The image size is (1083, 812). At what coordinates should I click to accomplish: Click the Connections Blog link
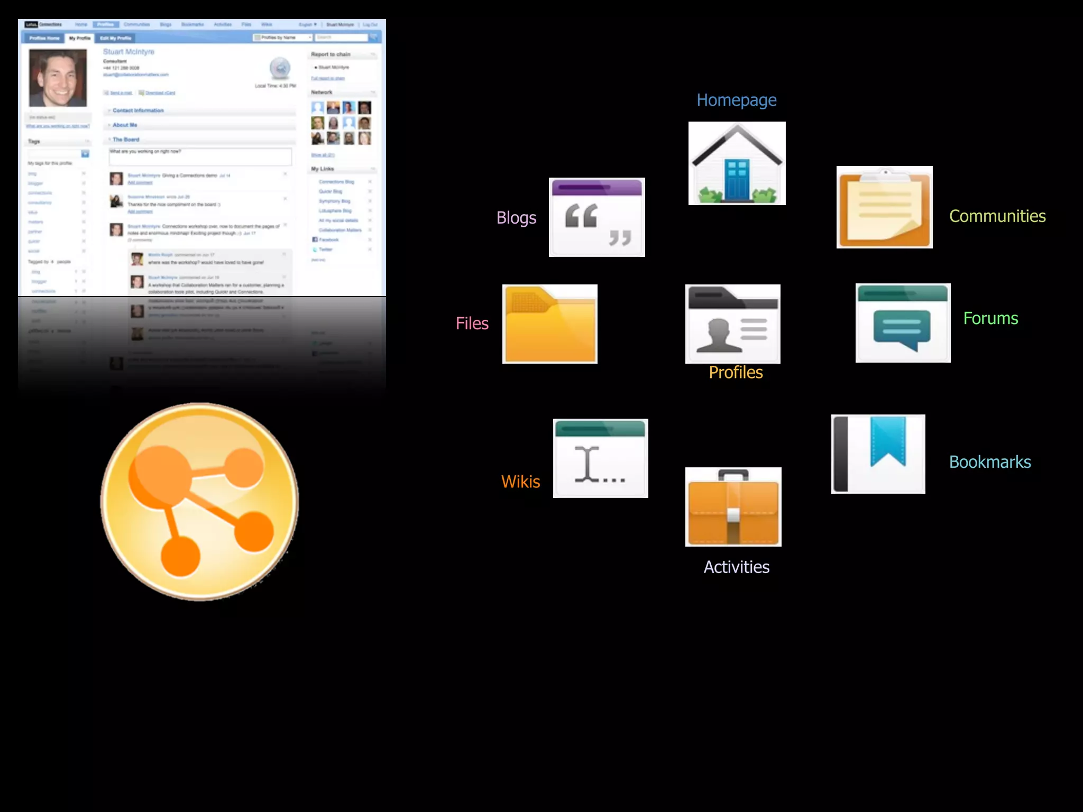point(336,181)
